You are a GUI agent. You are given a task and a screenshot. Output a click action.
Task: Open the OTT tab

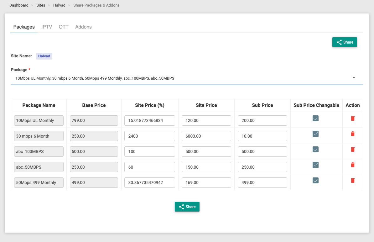click(64, 27)
